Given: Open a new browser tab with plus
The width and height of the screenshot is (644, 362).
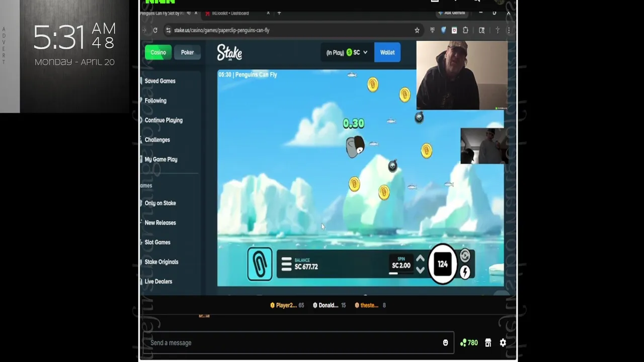Looking at the screenshot, I should (x=279, y=13).
